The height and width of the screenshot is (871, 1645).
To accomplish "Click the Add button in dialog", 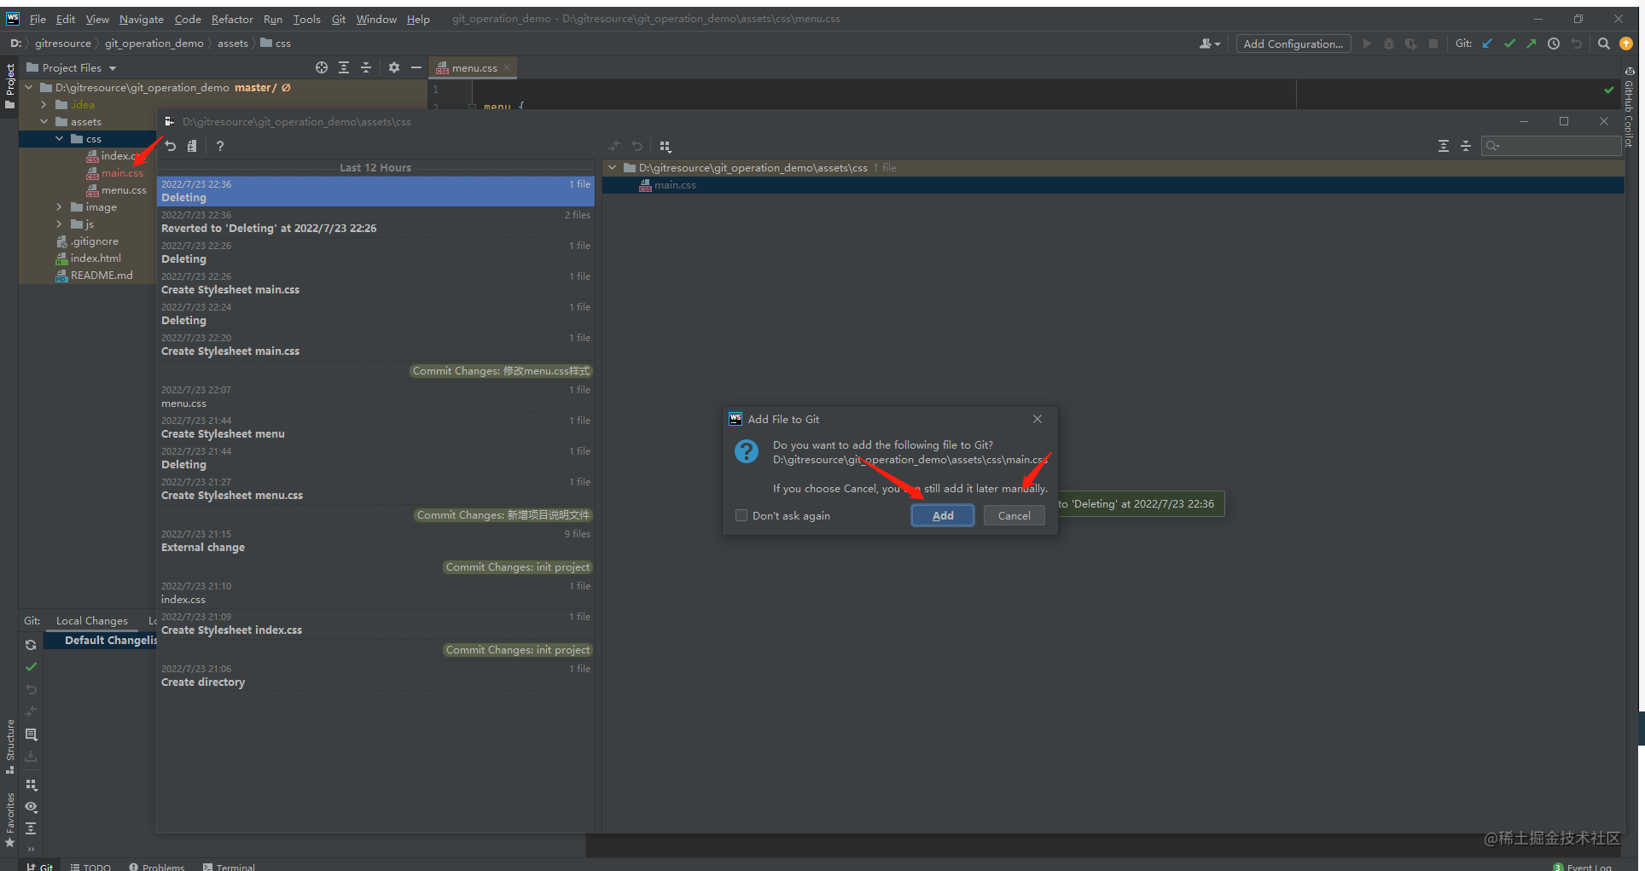I will pos(943,515).
